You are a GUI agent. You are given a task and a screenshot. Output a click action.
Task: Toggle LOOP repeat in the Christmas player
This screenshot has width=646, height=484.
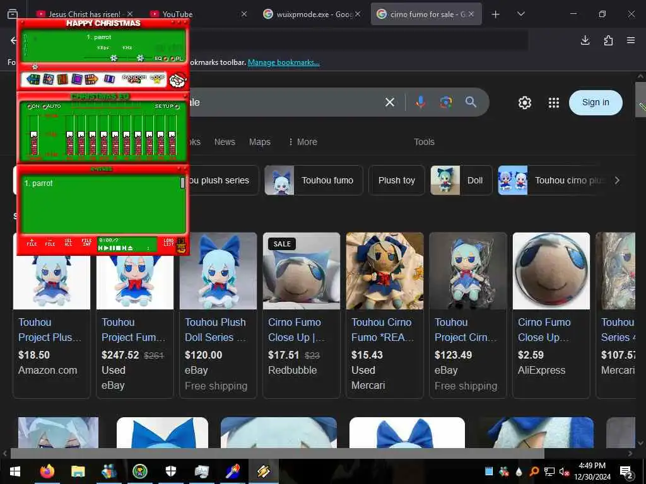(157, 78)
